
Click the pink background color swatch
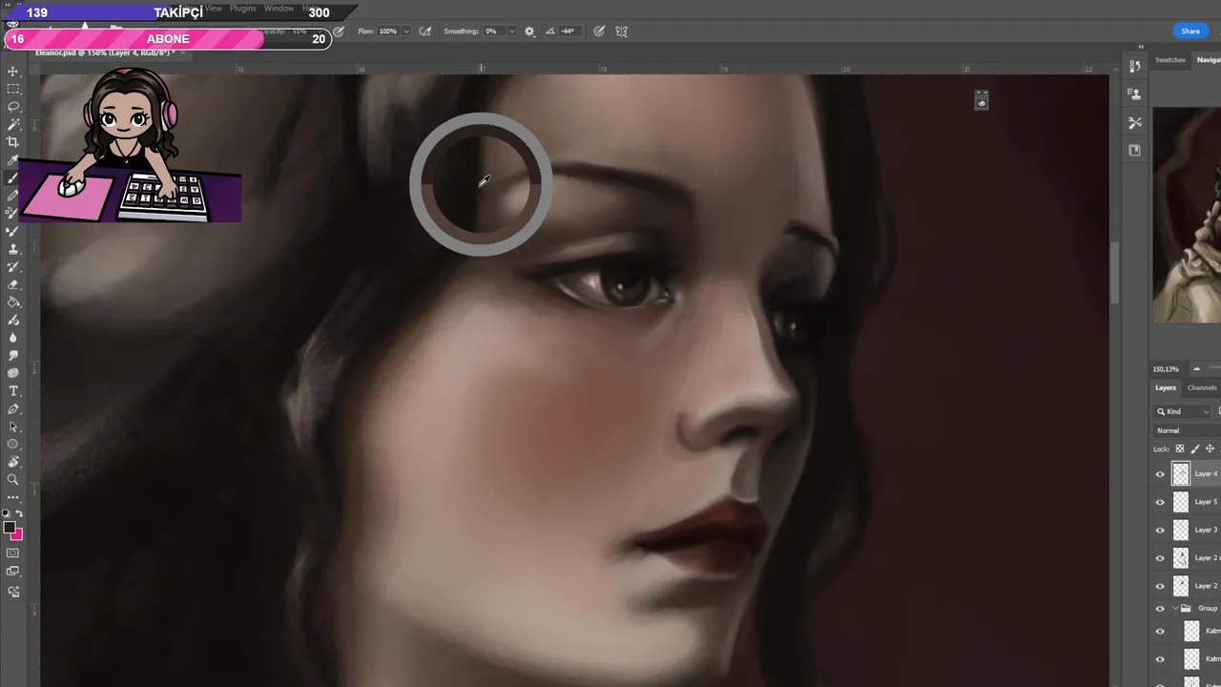point(18,535)
